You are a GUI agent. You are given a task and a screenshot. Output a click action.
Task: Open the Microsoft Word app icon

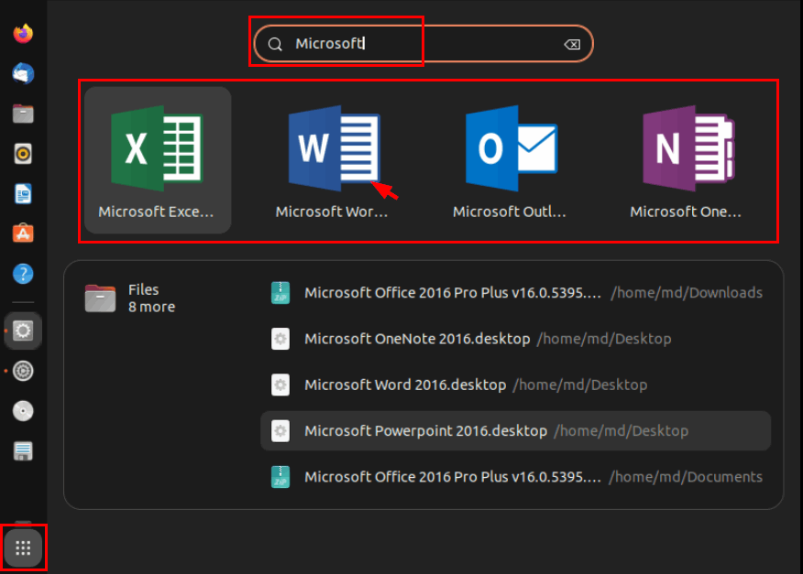tap(334, 148)
